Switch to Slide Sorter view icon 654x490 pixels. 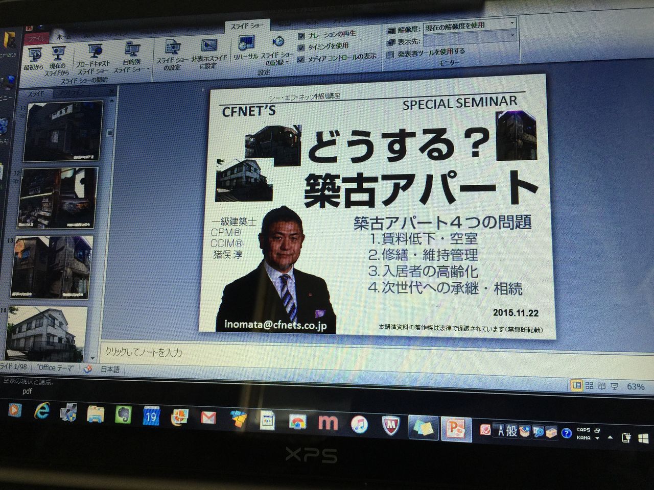[589, 386]
